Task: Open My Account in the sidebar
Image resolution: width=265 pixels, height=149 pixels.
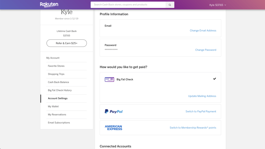Action: click(53, 58)
